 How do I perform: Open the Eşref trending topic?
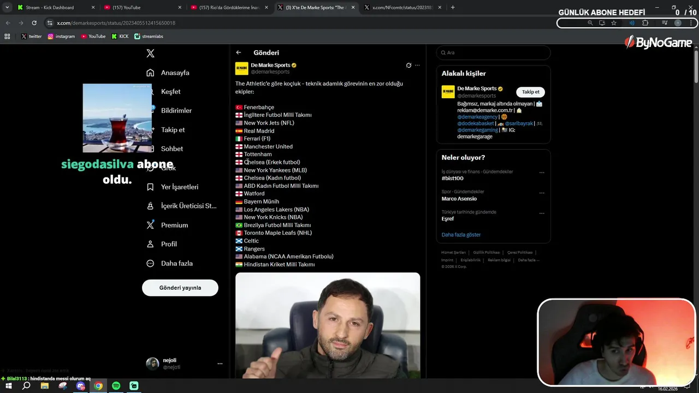pos(448,219)
